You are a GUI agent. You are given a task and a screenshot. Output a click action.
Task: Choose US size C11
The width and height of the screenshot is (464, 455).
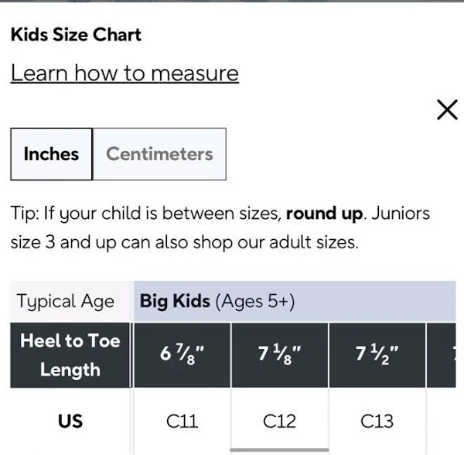[183, 422]
